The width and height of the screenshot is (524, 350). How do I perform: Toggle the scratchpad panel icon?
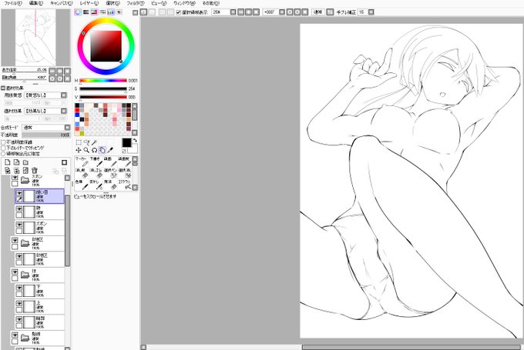point(119,12)
